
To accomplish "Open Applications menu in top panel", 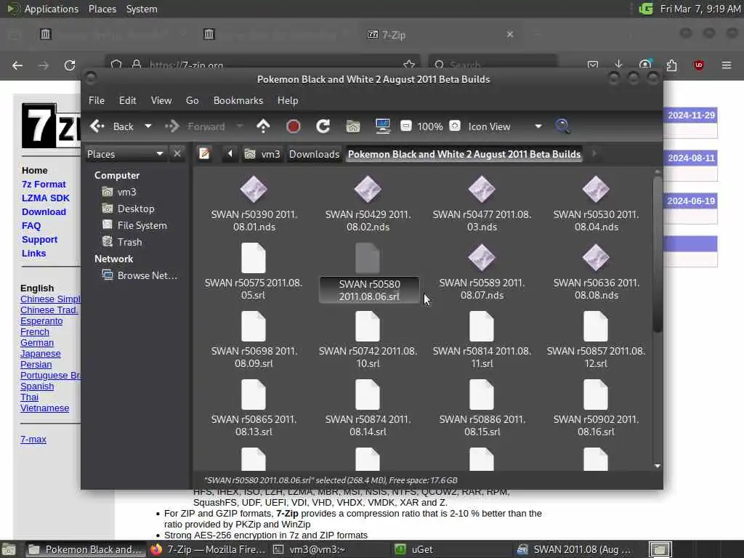I will [52, 9].
